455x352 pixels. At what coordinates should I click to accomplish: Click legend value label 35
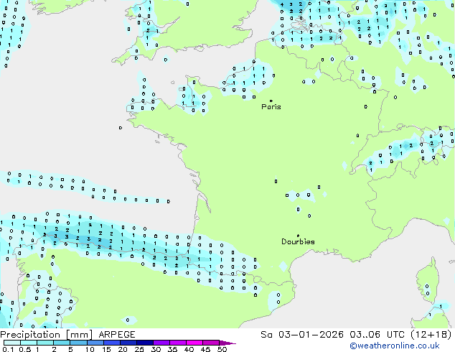tap(172, 349)
